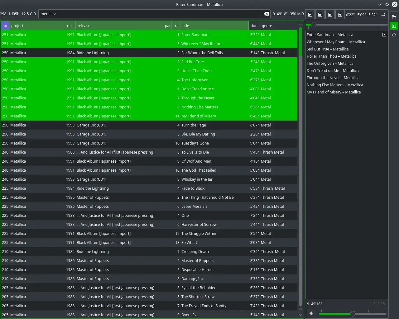Click the scroll-up arrow of the track table
The image size is (399, 319).
[x=300, y=24]
